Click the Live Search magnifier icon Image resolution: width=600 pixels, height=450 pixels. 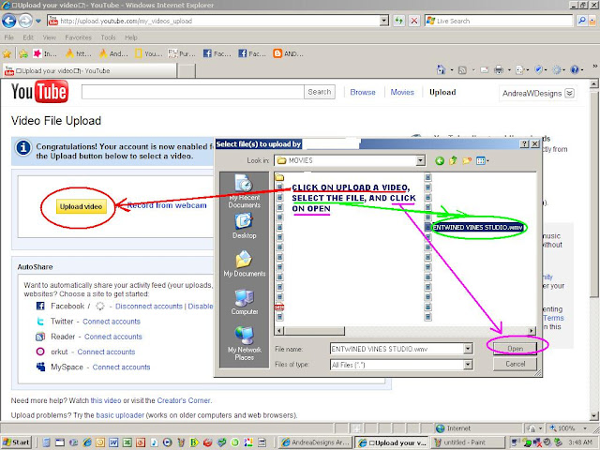click(x=581, y=21)
